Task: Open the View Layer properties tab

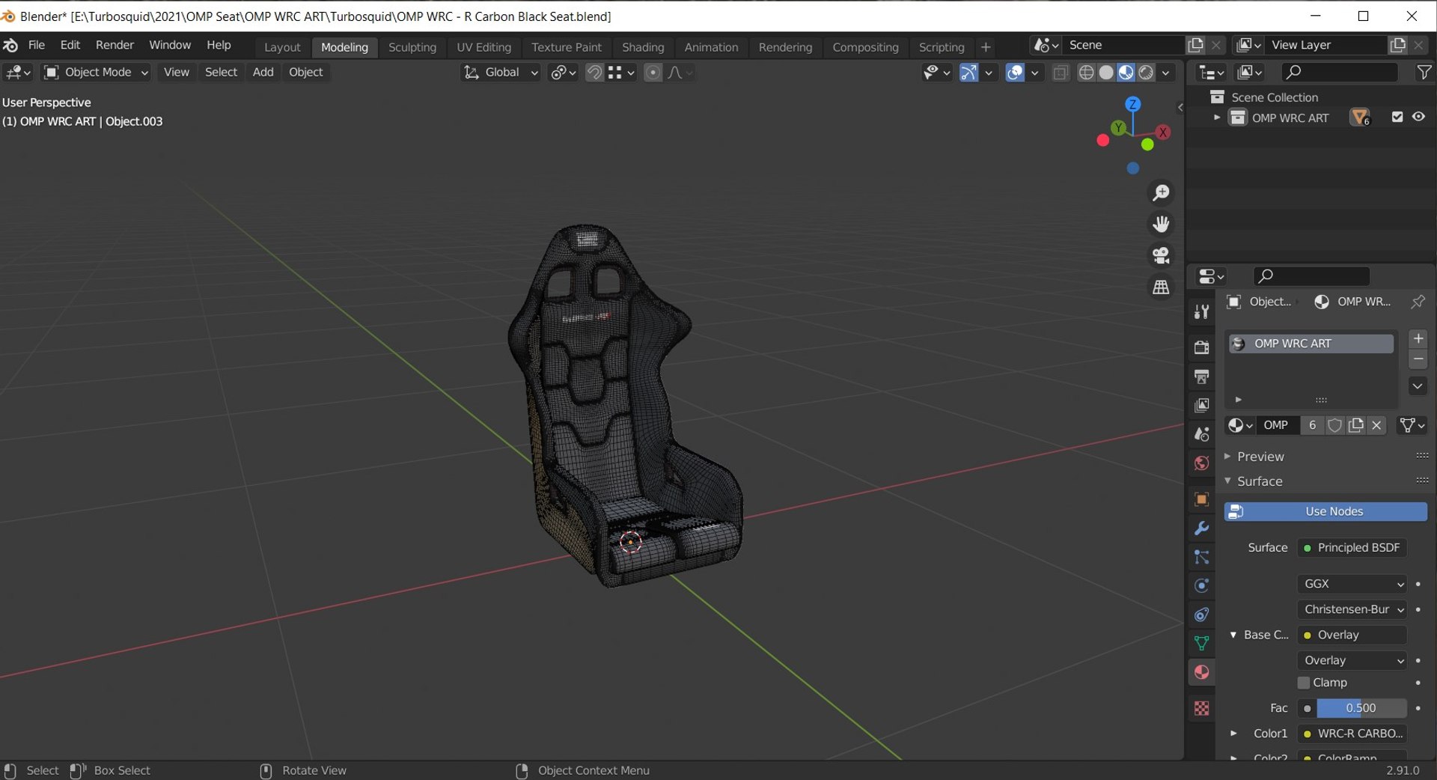Action: click(1201, 405)
